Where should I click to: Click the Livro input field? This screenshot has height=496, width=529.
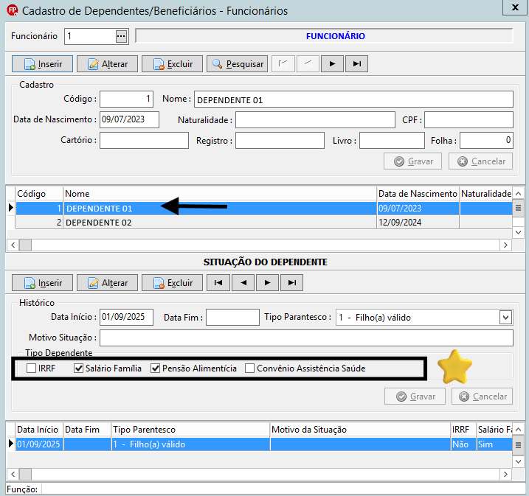pyautogui.click(x=392, y=141)
